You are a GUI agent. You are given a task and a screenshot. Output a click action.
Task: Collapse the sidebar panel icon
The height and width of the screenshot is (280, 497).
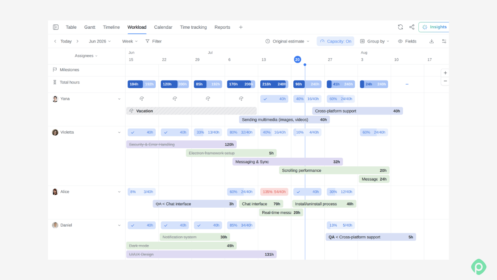click(56, 27)
